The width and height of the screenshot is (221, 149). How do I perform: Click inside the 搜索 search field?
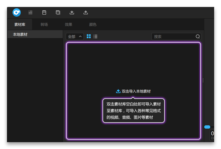coord(173,36)
